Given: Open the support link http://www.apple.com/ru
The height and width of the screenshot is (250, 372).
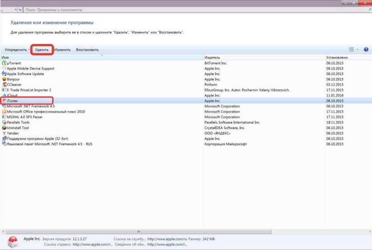Looking at the screenshot, I should point(167,239).
